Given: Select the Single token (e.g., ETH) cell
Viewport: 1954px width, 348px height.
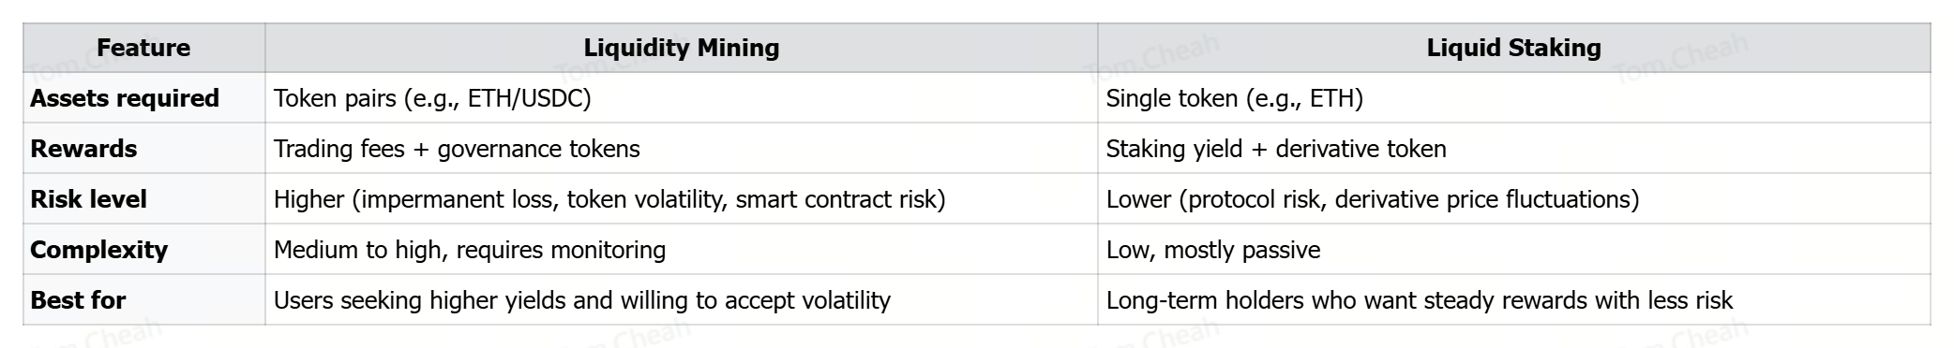Looking at the screenshot, I should (1513, 98).
